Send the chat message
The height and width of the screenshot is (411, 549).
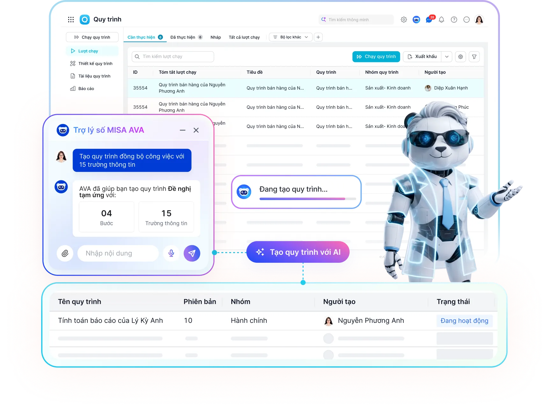(x=192, y=253)
